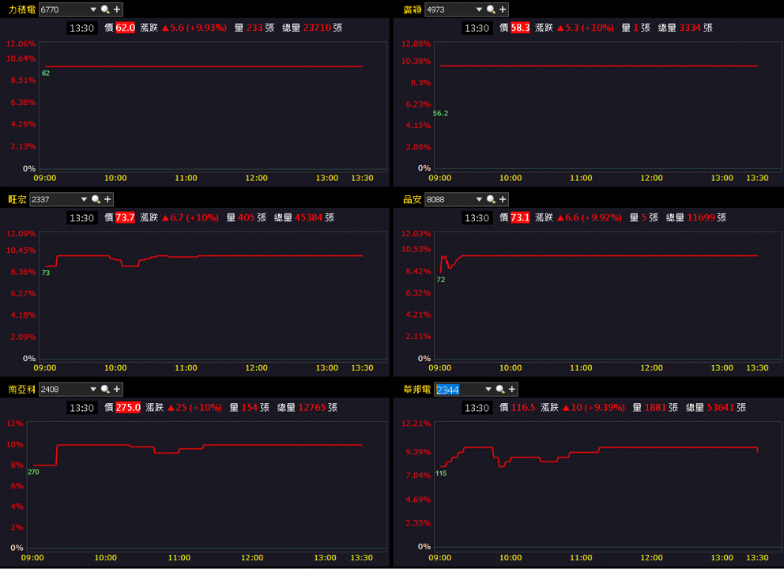Click the stock code input showing 8088
This screenshot has height=569, width=784.
(x=450, y=199)
